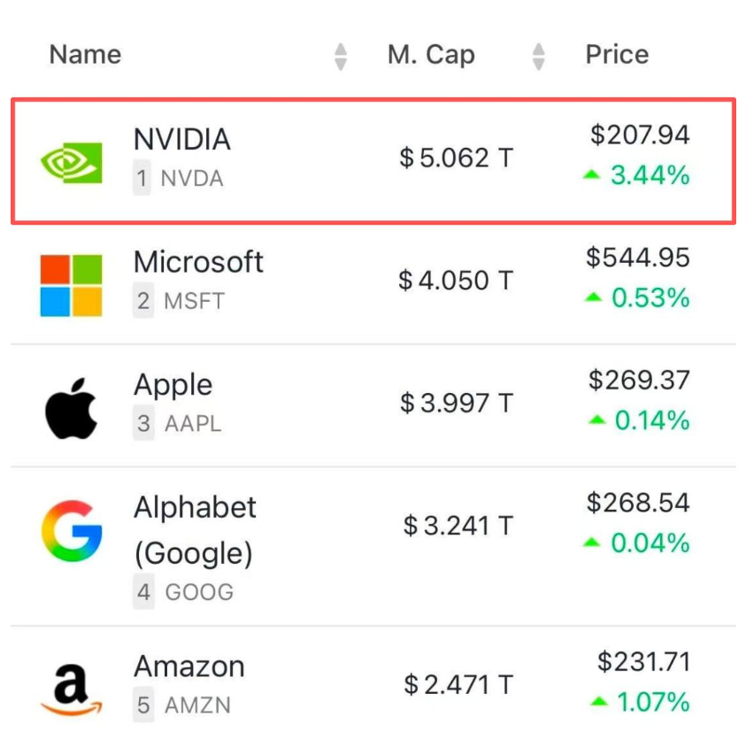Viewport: 746px width, 739px height.
Task: Click the green up arrow beside 1.07%
Action: [x=599, y=703]
